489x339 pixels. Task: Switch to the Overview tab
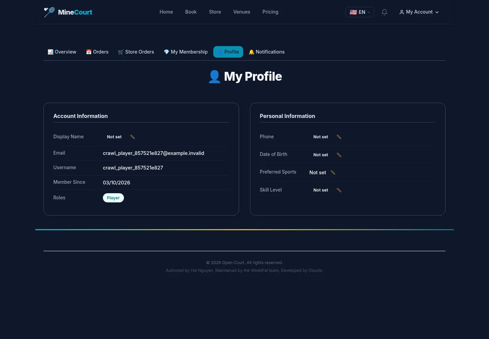62,52
